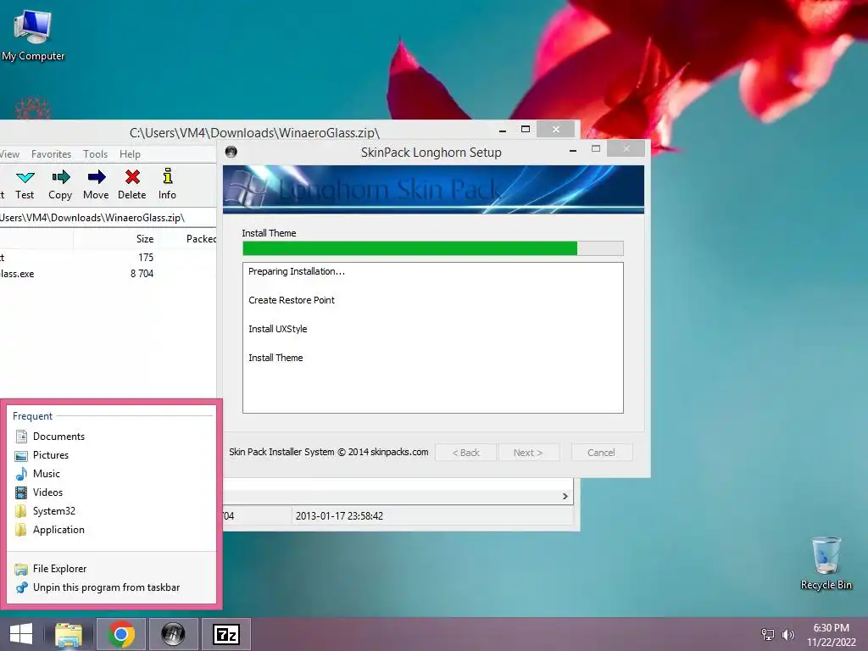Open the Windows Start button
Viewport: 868px width, 651px height.
[21, 634]
